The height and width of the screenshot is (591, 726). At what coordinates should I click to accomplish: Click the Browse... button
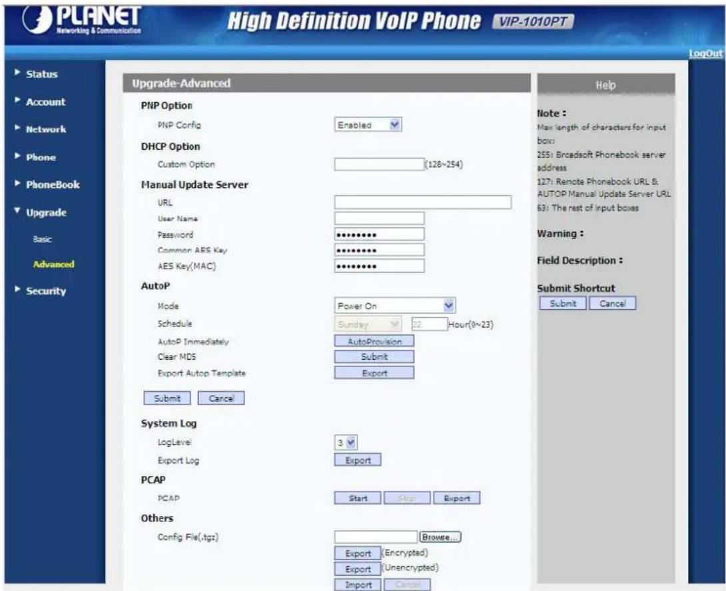tap(440, 537)
